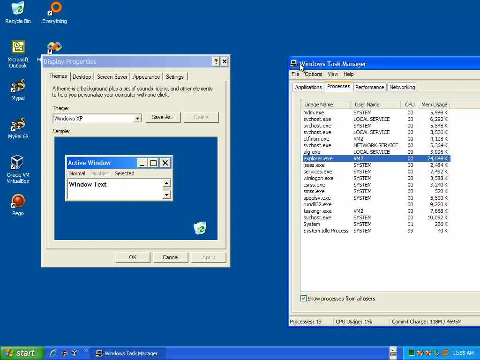Open Task Manager Help menu
This screenshot has height=360, width=480.
[348, 74]
